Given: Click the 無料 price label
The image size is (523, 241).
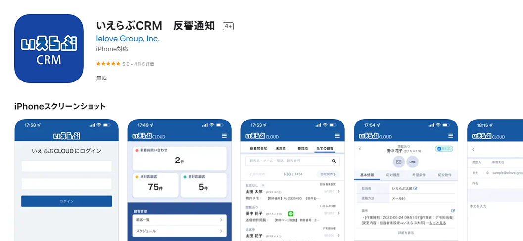Looking at the screenshot, I should point(102,78).
